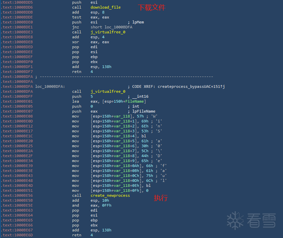Follow the jump target loc_1000BDFA operand

[118, 27]
